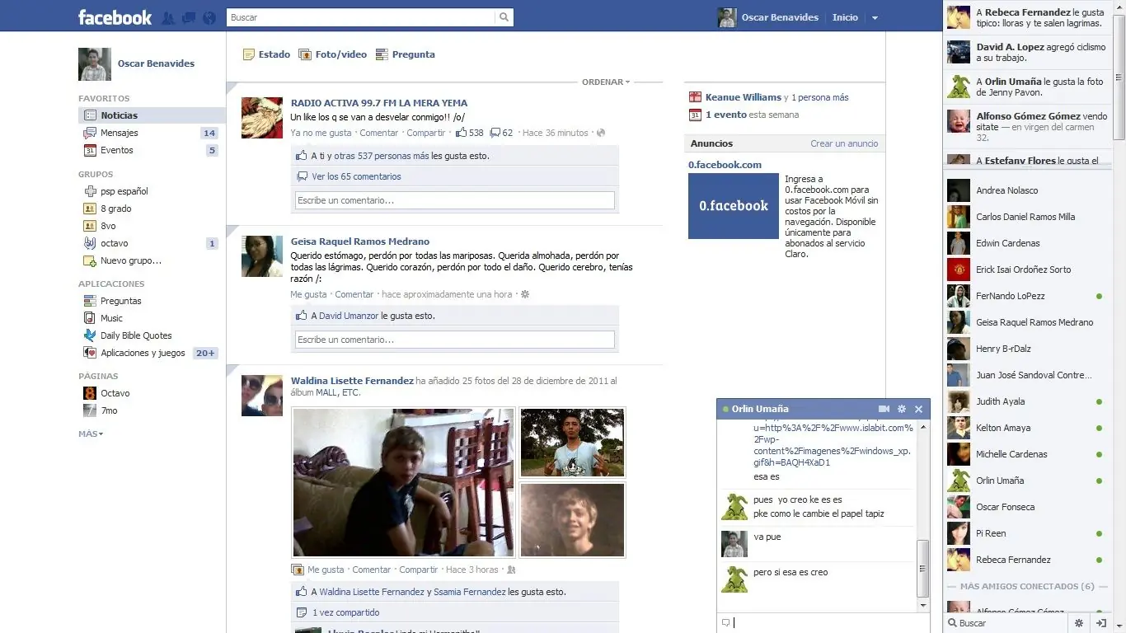
Task: Close the Orlin Umaña chat window
Action: click(918, 409)
